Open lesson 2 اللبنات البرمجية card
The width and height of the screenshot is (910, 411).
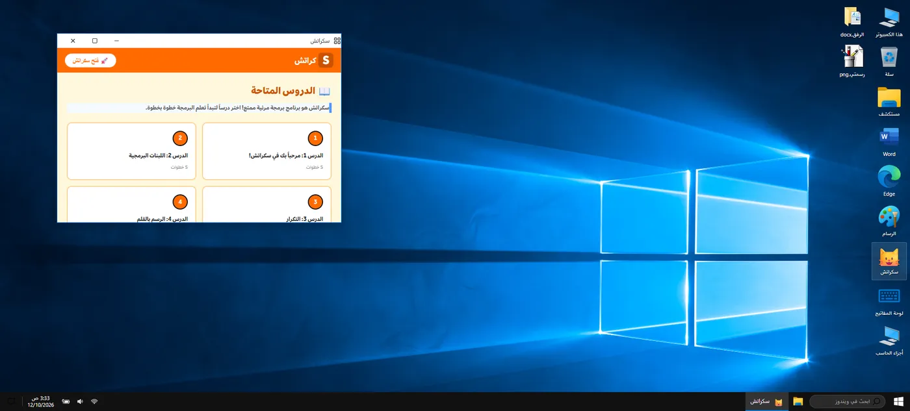(x=132, y=151)
